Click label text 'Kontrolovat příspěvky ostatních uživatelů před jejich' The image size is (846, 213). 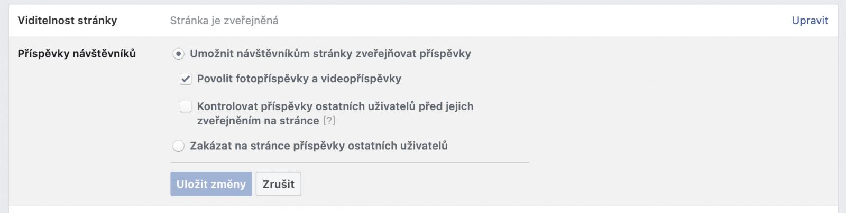coord(335,106)
